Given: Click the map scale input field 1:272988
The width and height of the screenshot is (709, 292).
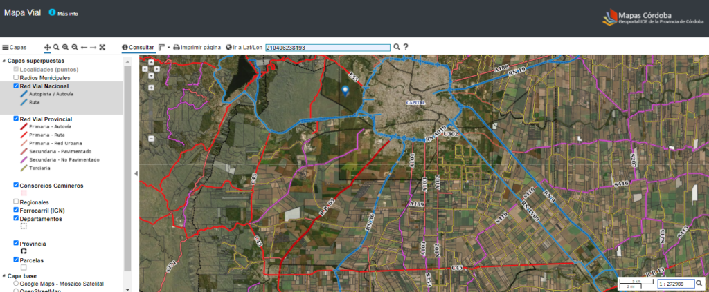Looking at the screenshot, I should tap(676, 284).
